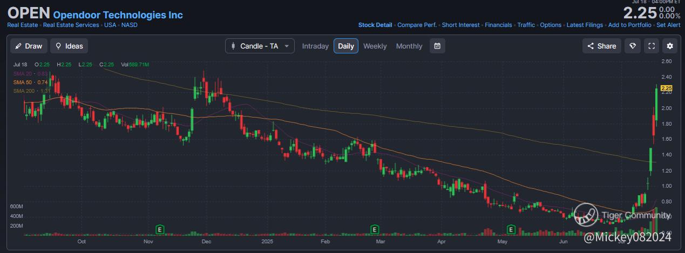The image size is (685, 253).
Task: Open Stock Detail
Action: (x=375, y=25)
